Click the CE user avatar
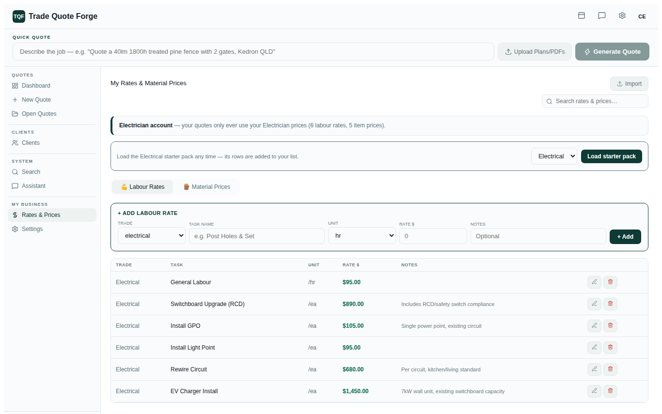The image size is (662, 414). (x=642, y=16)
